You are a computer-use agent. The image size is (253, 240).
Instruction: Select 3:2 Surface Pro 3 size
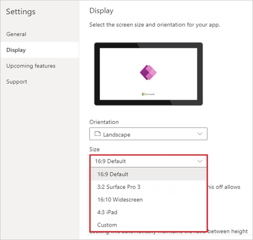(x=119, y=187)
